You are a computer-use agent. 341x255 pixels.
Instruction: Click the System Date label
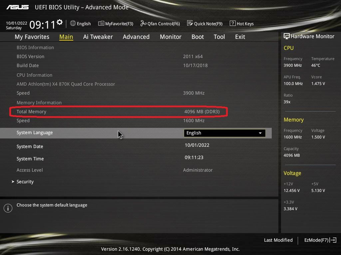tap(30, 146)
